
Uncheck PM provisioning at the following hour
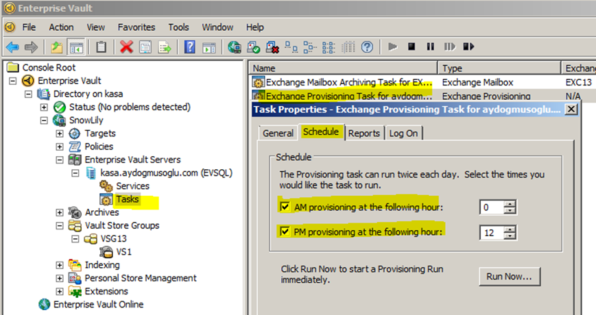pos(285,231)
